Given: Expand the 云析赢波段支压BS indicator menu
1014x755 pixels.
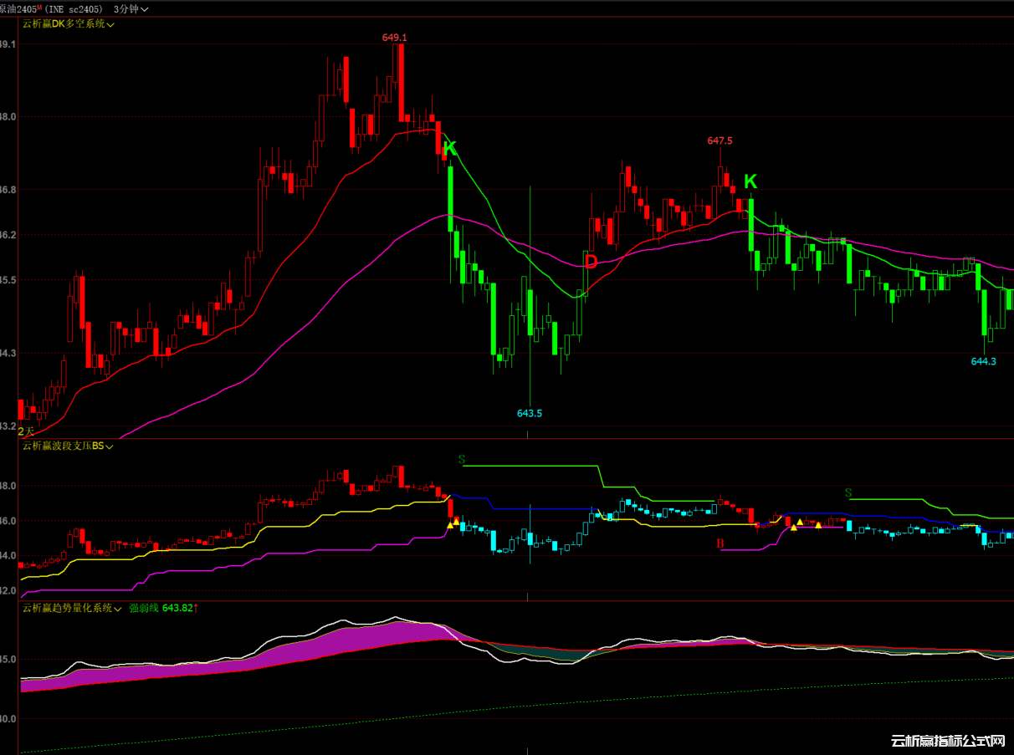Looking at the screenshot, I should [x=110, y=447].
